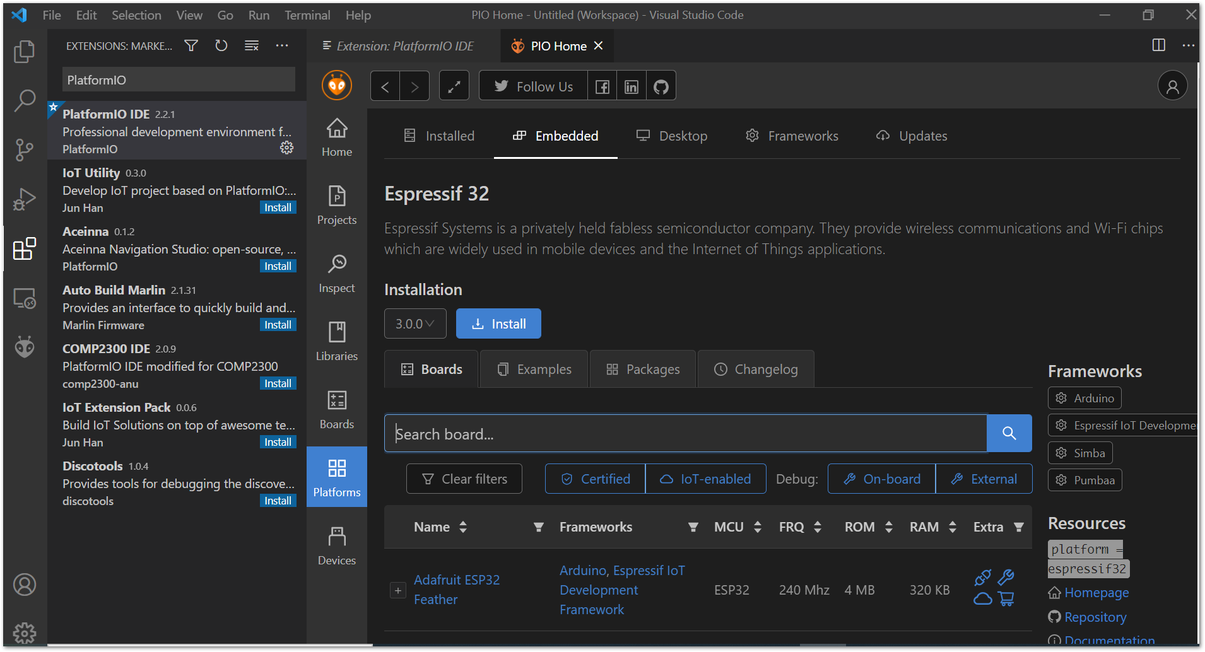Image resolution: width=1205 pixels, height=652 pixels.
Task: Open the Name column filter
Action: pos(539,527)
